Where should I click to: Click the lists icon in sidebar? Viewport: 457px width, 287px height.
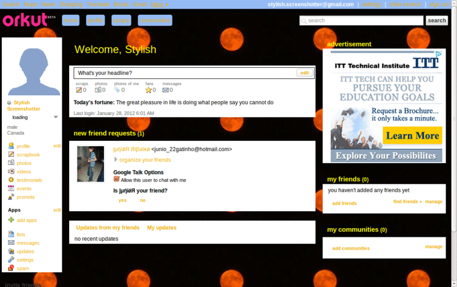pyautogui.click(x=11, y=234)
